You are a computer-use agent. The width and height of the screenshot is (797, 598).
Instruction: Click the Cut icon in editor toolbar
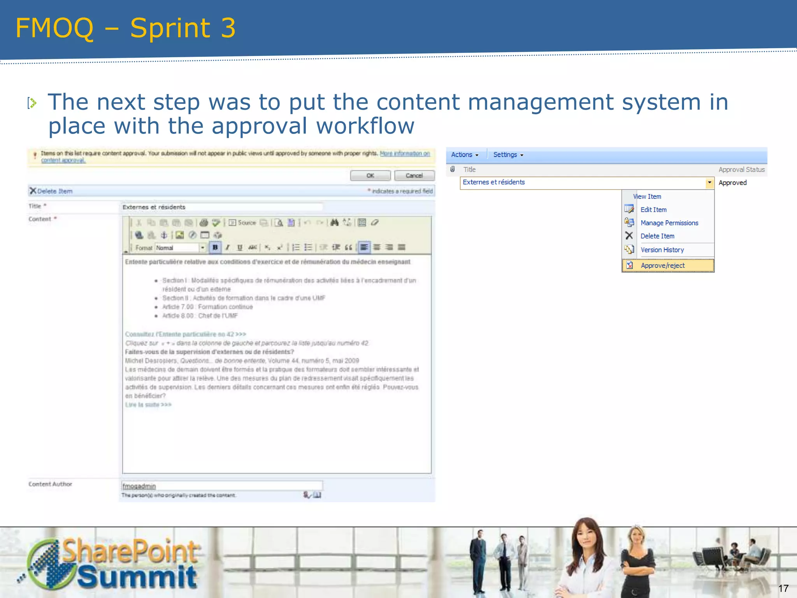coord(139,223)
